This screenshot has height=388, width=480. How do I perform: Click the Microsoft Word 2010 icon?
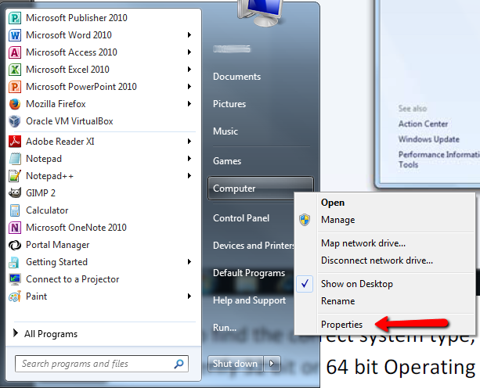(15, 35)
